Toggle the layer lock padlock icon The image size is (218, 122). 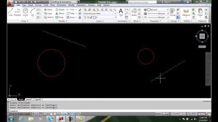[x=91, y=17]
